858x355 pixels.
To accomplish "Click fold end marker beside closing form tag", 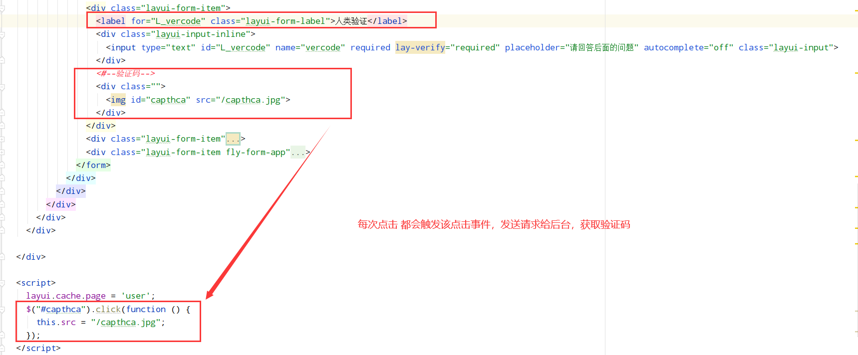I will point(2,165).
